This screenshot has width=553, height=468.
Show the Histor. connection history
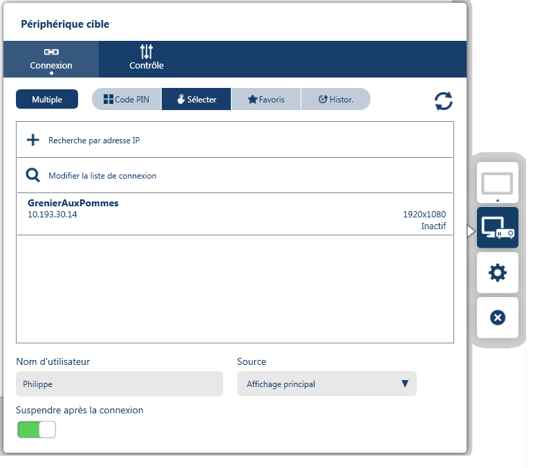click(x=335, y=99)
